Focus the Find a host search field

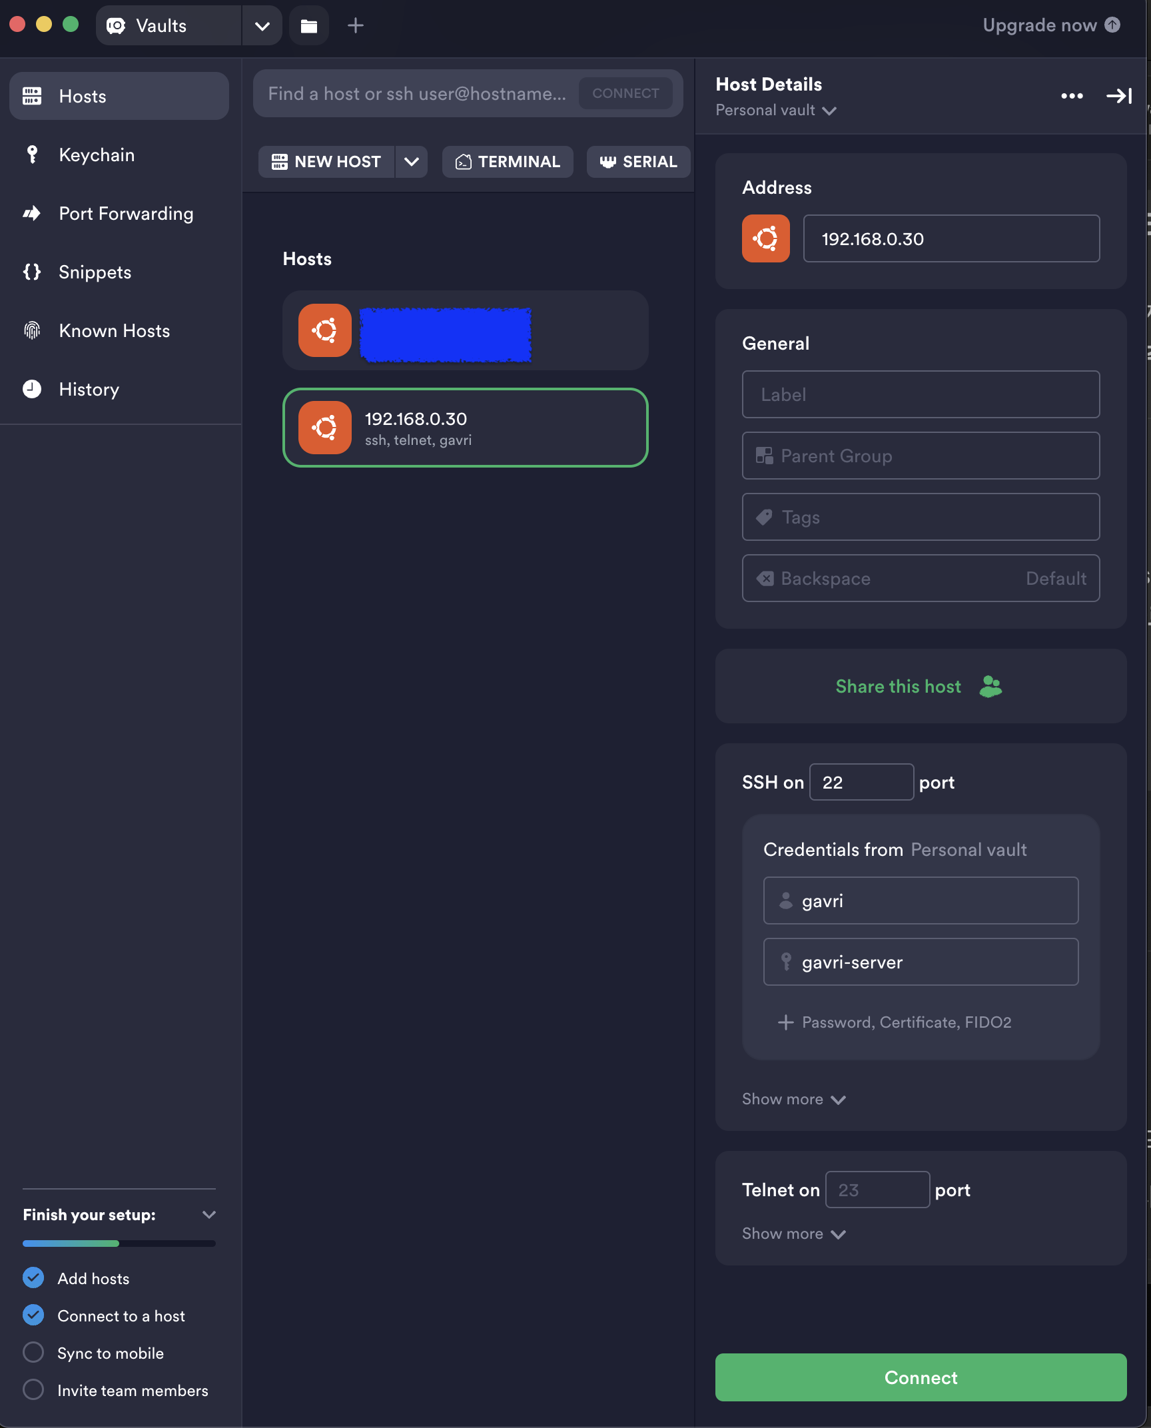[x=418, y=93]
